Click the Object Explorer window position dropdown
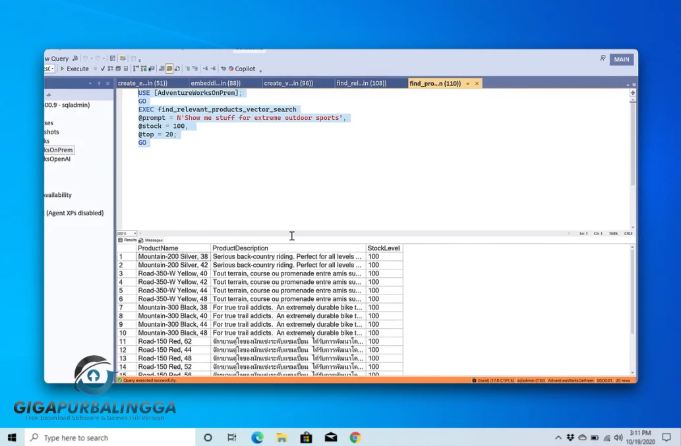Screen dimensions: 681x446 coord(90,83)
